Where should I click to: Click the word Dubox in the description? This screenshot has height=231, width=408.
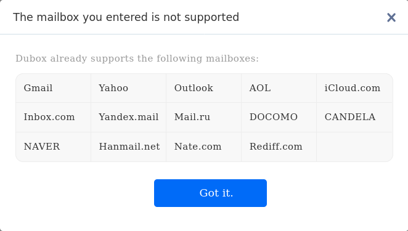(x=31, y=59)
